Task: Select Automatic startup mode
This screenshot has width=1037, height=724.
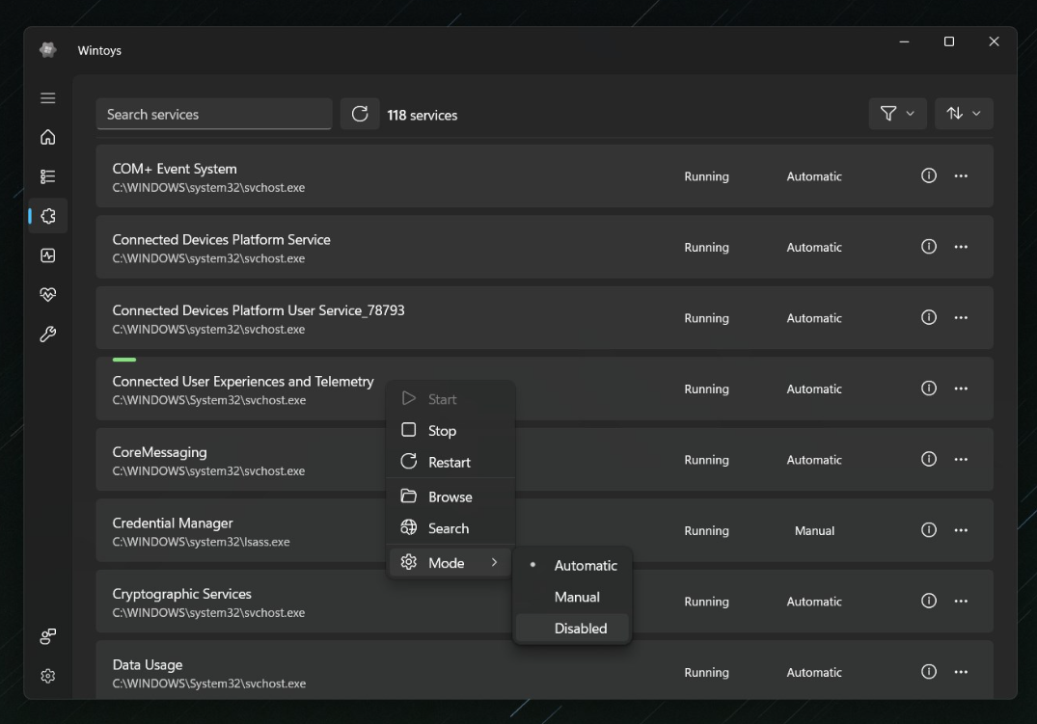Action: (x=585, y=566)
